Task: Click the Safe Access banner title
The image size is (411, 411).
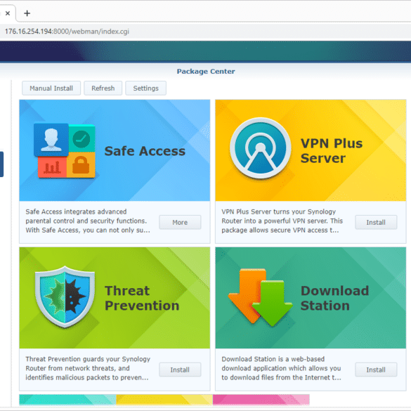Action: (145, 151)
